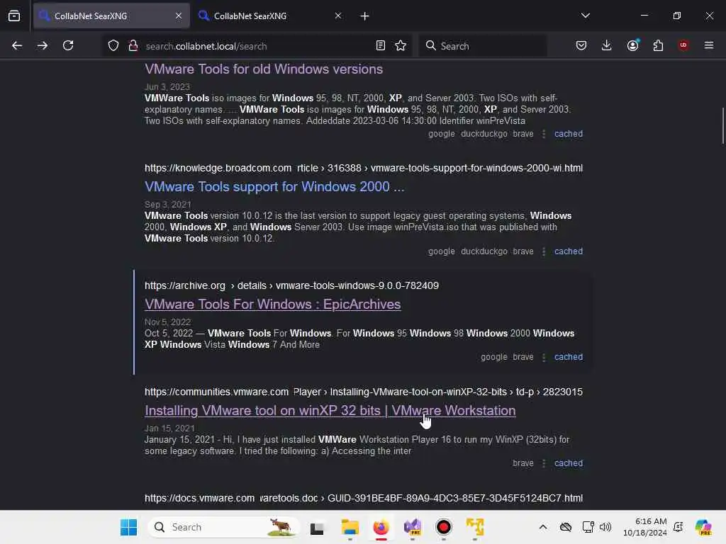The width and height of the screenshot is (726, 544).
Task: Launch Copilot preview from the taskbar
Action: pyautogui.click(x=703, y=527)
